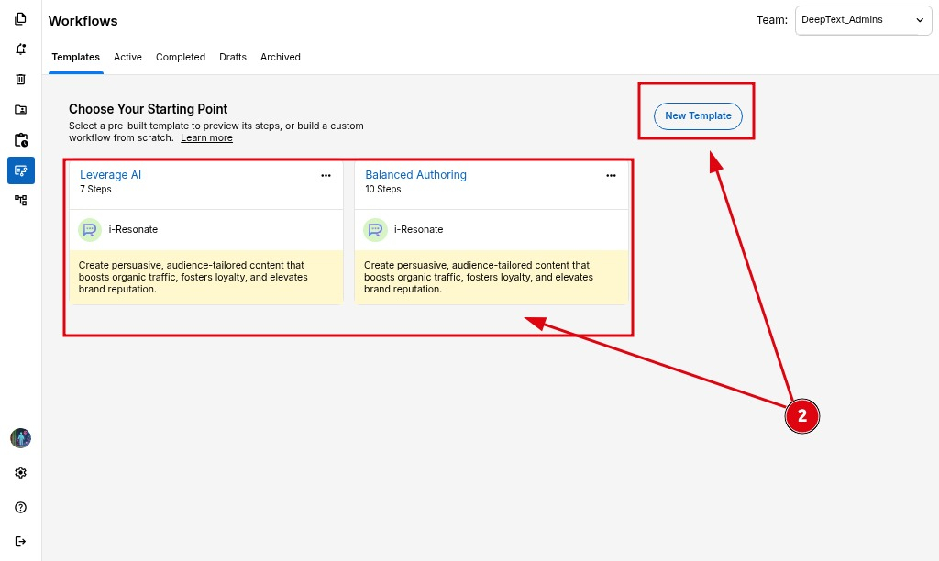The width and height of the screenshot is (939, 561).
Task: Switch to the Active tab
Action: (x=127, y=57)
